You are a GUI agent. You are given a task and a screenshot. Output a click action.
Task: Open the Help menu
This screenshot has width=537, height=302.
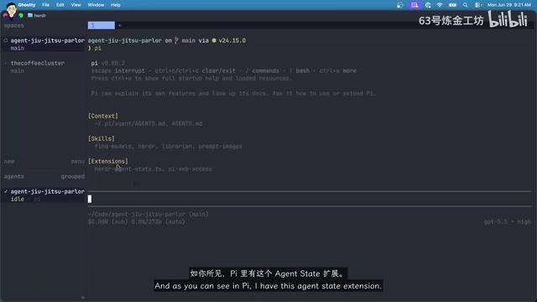(x=116, y=5)
